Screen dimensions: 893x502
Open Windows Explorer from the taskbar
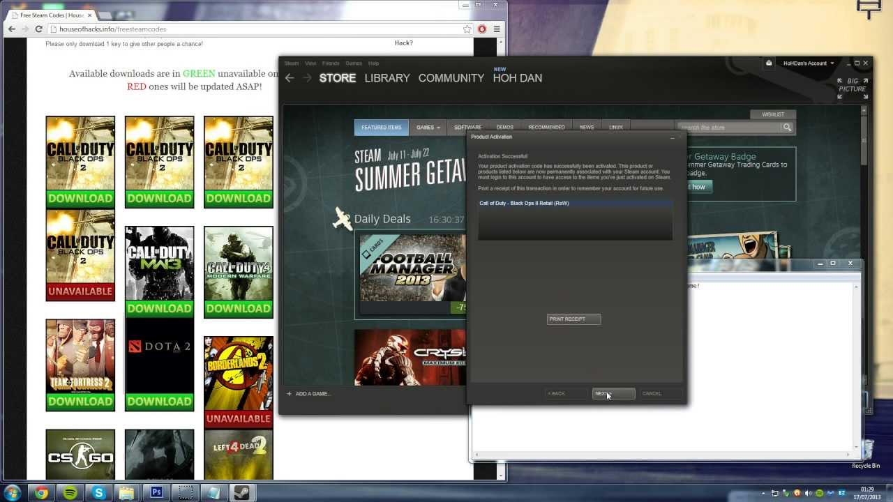127,493
